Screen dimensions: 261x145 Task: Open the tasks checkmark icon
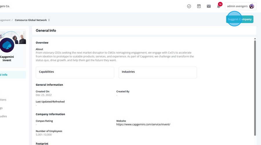point(189,6)
